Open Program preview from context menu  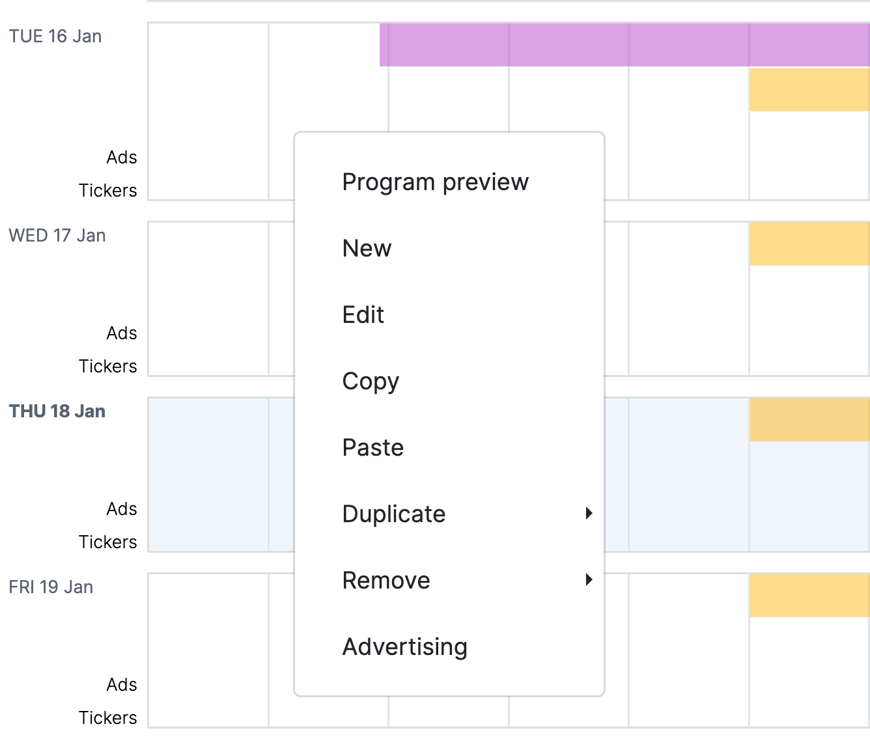(435, 182)
